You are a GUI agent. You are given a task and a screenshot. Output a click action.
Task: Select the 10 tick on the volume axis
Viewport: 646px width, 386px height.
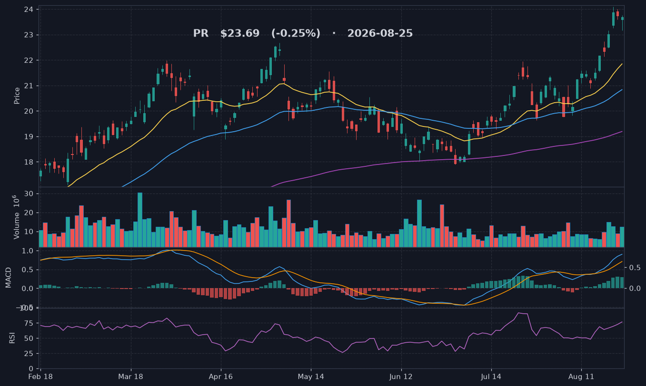pos(29,232)
